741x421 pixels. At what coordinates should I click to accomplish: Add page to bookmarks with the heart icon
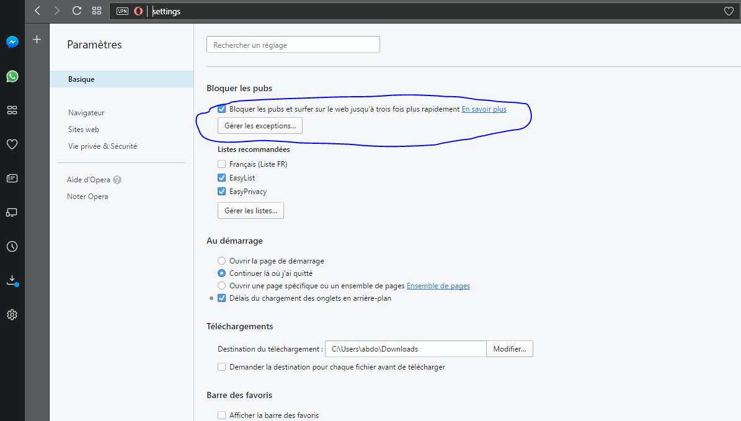coord(729,11)
